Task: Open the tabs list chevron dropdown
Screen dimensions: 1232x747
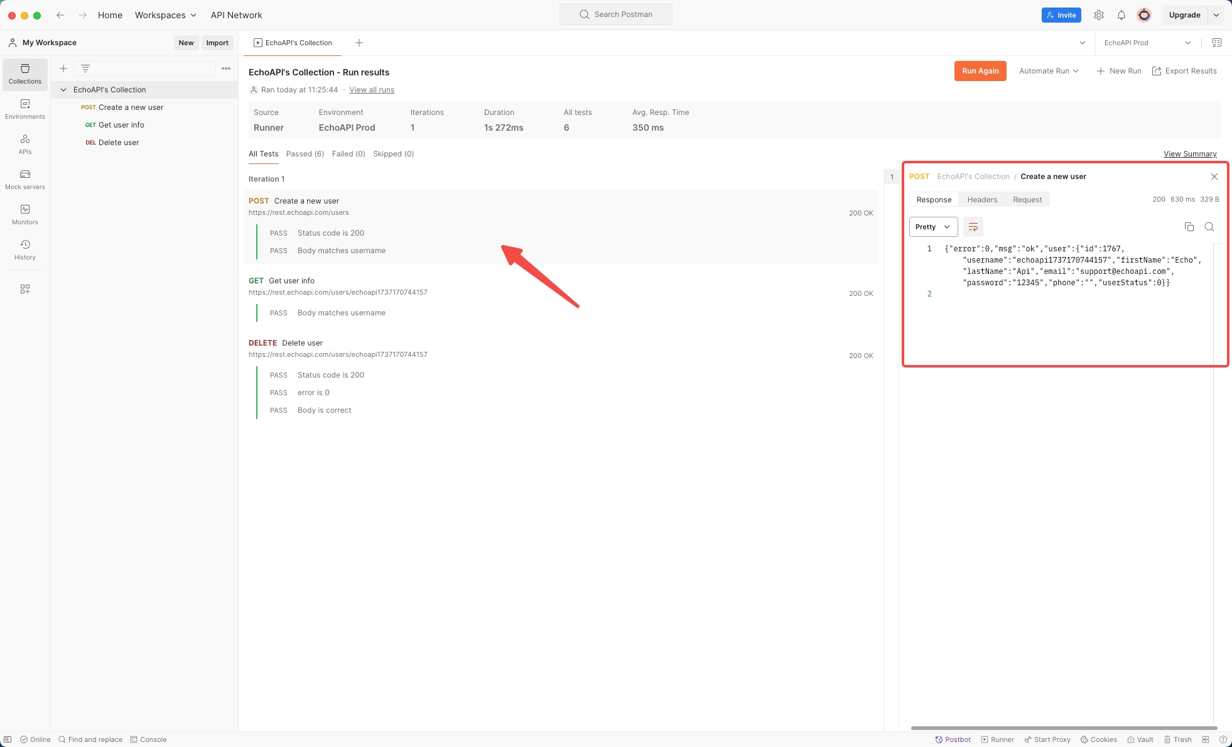Action: click(x=1083, y=43)
